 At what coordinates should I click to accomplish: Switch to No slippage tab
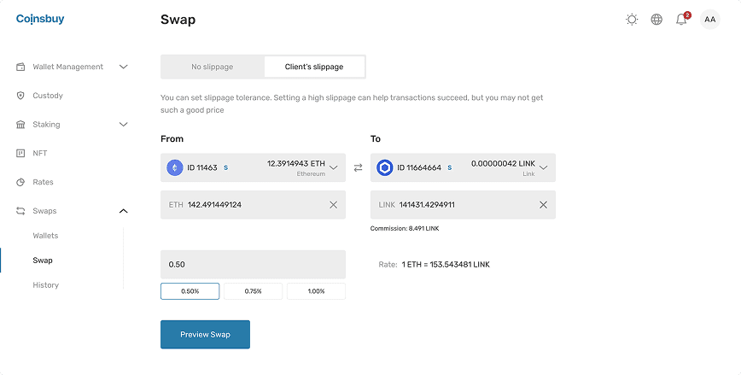213,67
